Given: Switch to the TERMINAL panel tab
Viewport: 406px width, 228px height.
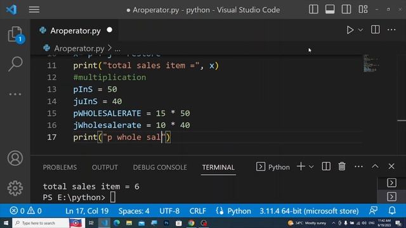Looking at the screenshot, I should [218, 167].
